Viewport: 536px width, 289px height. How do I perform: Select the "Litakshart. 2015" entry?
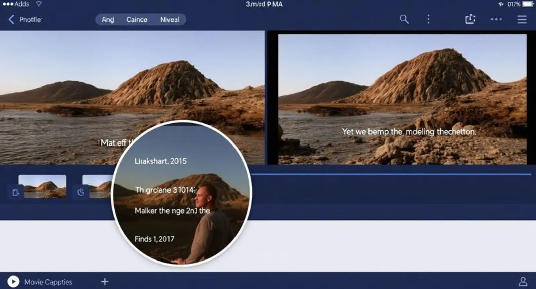coord(160,161)
